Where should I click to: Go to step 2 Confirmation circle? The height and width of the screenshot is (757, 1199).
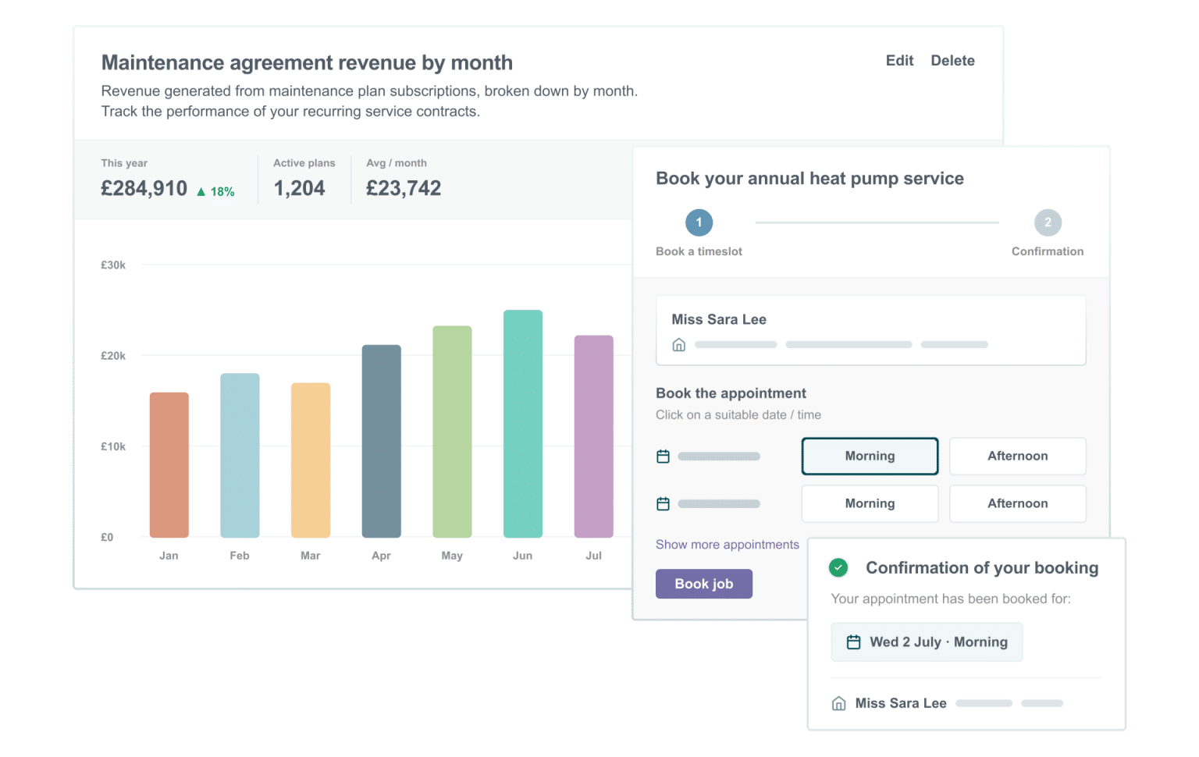(1048, 222)
